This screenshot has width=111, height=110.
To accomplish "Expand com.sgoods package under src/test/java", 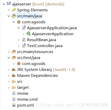I will tap(14, 64).
